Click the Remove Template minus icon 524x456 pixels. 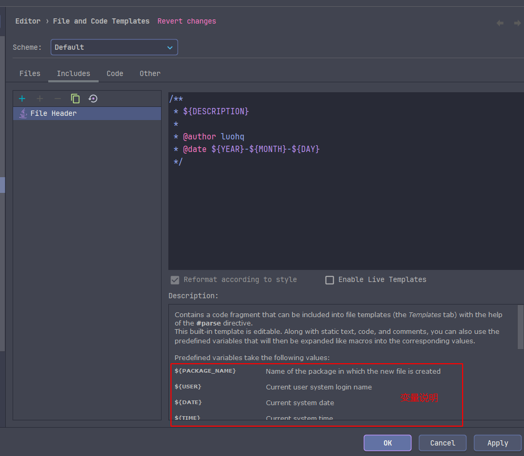[58, 99]
